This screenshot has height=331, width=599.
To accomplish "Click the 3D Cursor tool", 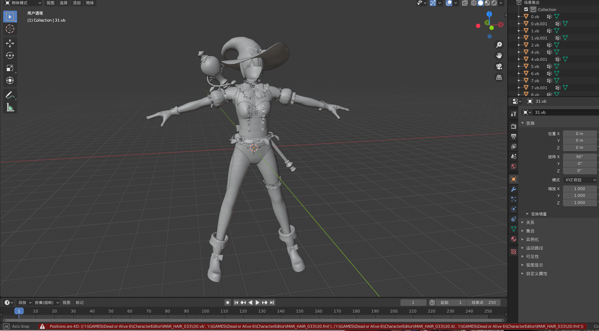I will pos(10,29).
